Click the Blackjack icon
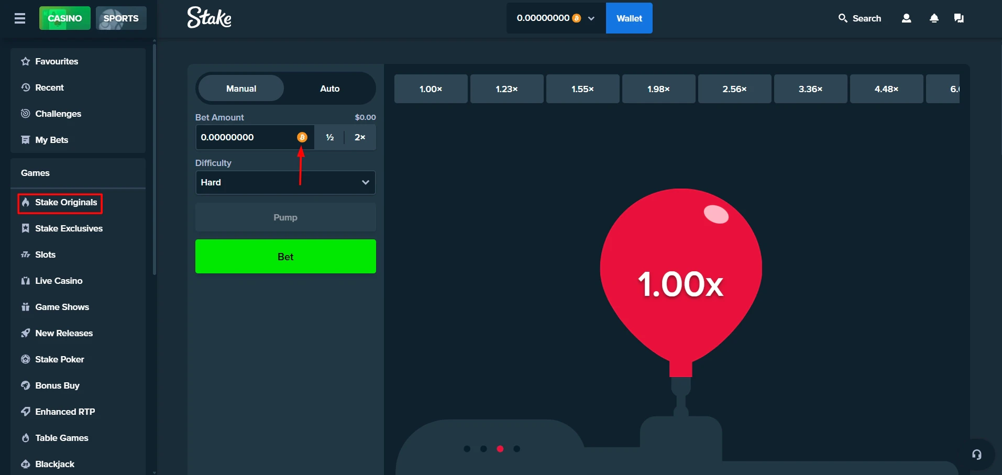 click(x=25, y=464)
